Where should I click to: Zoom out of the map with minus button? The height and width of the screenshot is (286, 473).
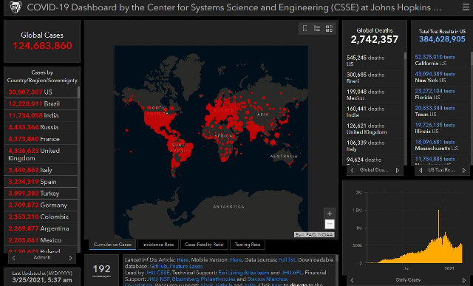point(330,224)
